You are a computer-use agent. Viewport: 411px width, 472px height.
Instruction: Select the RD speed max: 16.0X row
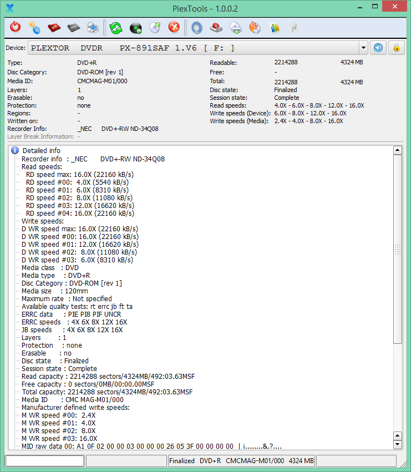(x=80, y=175)
